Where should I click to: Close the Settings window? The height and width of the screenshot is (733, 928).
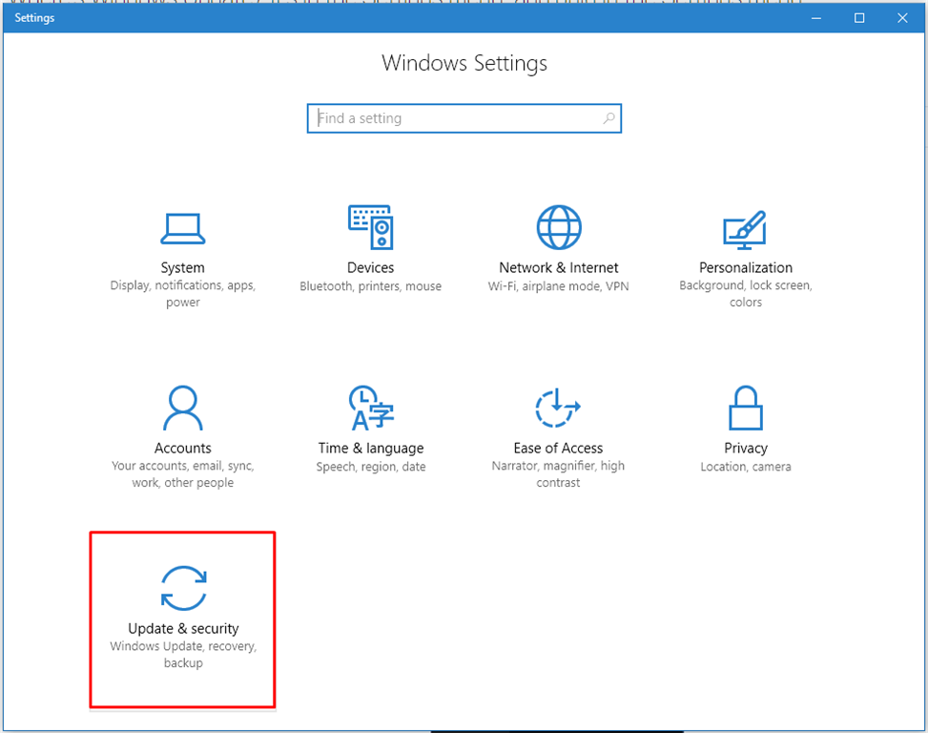[902, 18]
